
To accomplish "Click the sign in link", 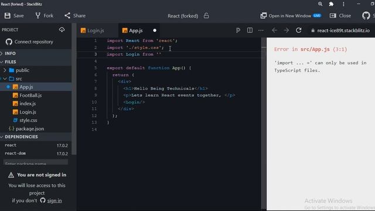I will coord(54,200).
